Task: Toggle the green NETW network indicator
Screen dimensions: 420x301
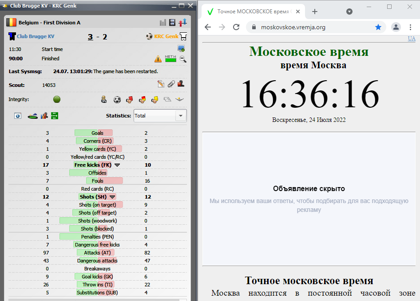Action: [x=170, y=59]
